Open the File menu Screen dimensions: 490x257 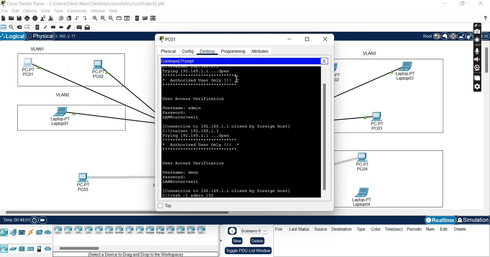point(4,11)
